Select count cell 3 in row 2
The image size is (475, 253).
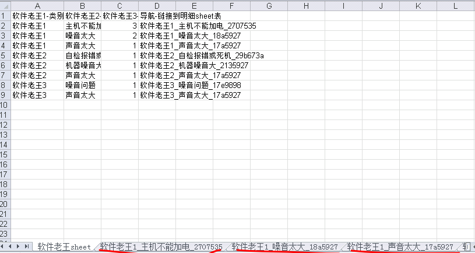pyautogui.click(x=119, y=26)
